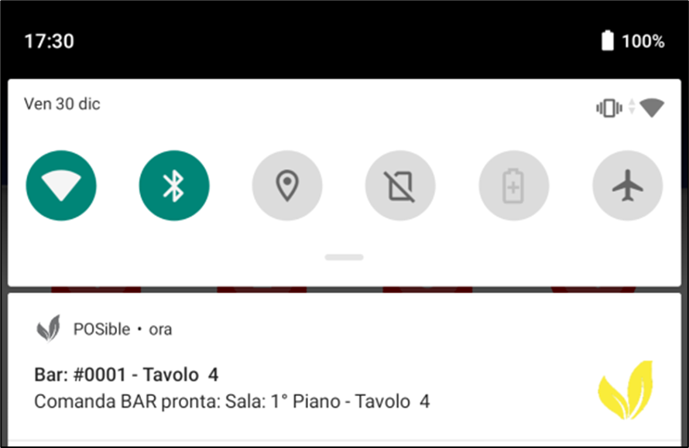Screen dimensions: 689x448
Task: Disable the Bluetooth quick tile
Action: coord(174,186)
